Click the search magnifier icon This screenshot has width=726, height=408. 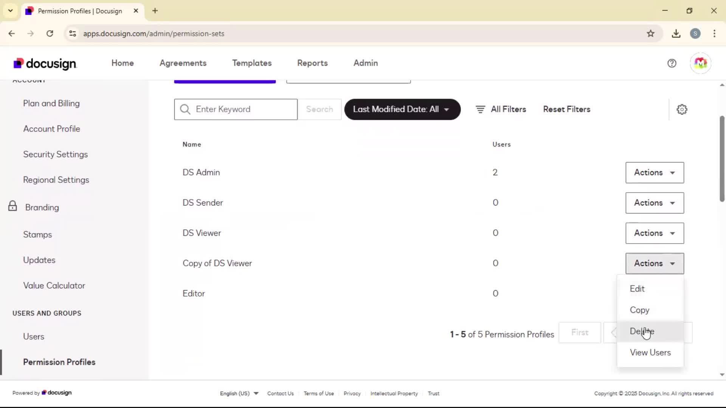[185, 110]
